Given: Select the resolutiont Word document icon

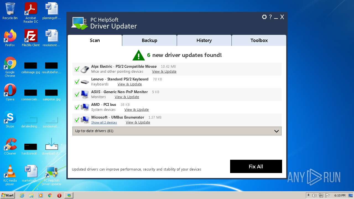Looking at the screenshot, I should click(51, 38).
